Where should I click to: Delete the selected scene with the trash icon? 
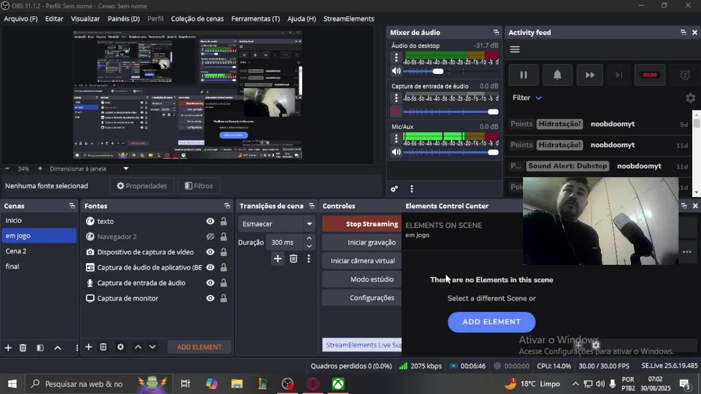23,347
